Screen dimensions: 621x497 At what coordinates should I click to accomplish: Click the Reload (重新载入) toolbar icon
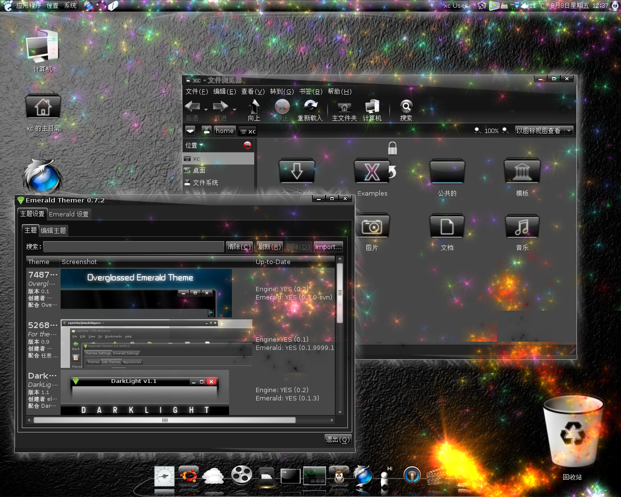pyautogui.click(x=310, y=106)
